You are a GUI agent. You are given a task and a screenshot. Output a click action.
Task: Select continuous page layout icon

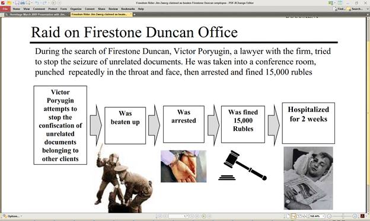coord(294,216)
